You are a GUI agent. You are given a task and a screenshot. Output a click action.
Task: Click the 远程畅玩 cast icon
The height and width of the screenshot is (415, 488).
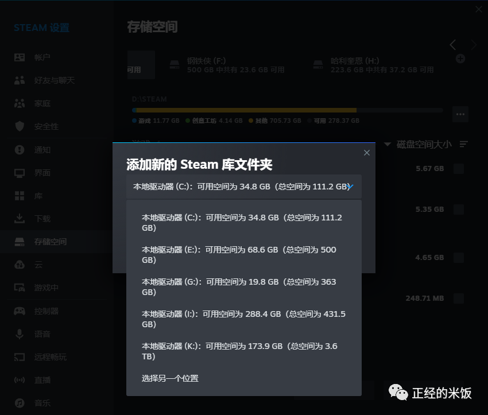(x=20, y=357)
